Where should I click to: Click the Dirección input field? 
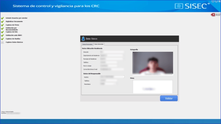(x=112, y=52)
